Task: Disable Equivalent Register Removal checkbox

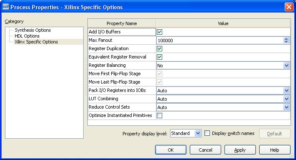Action: tap(159, 57)
